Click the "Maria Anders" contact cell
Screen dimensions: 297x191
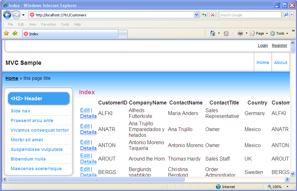[x=183, y=113]
